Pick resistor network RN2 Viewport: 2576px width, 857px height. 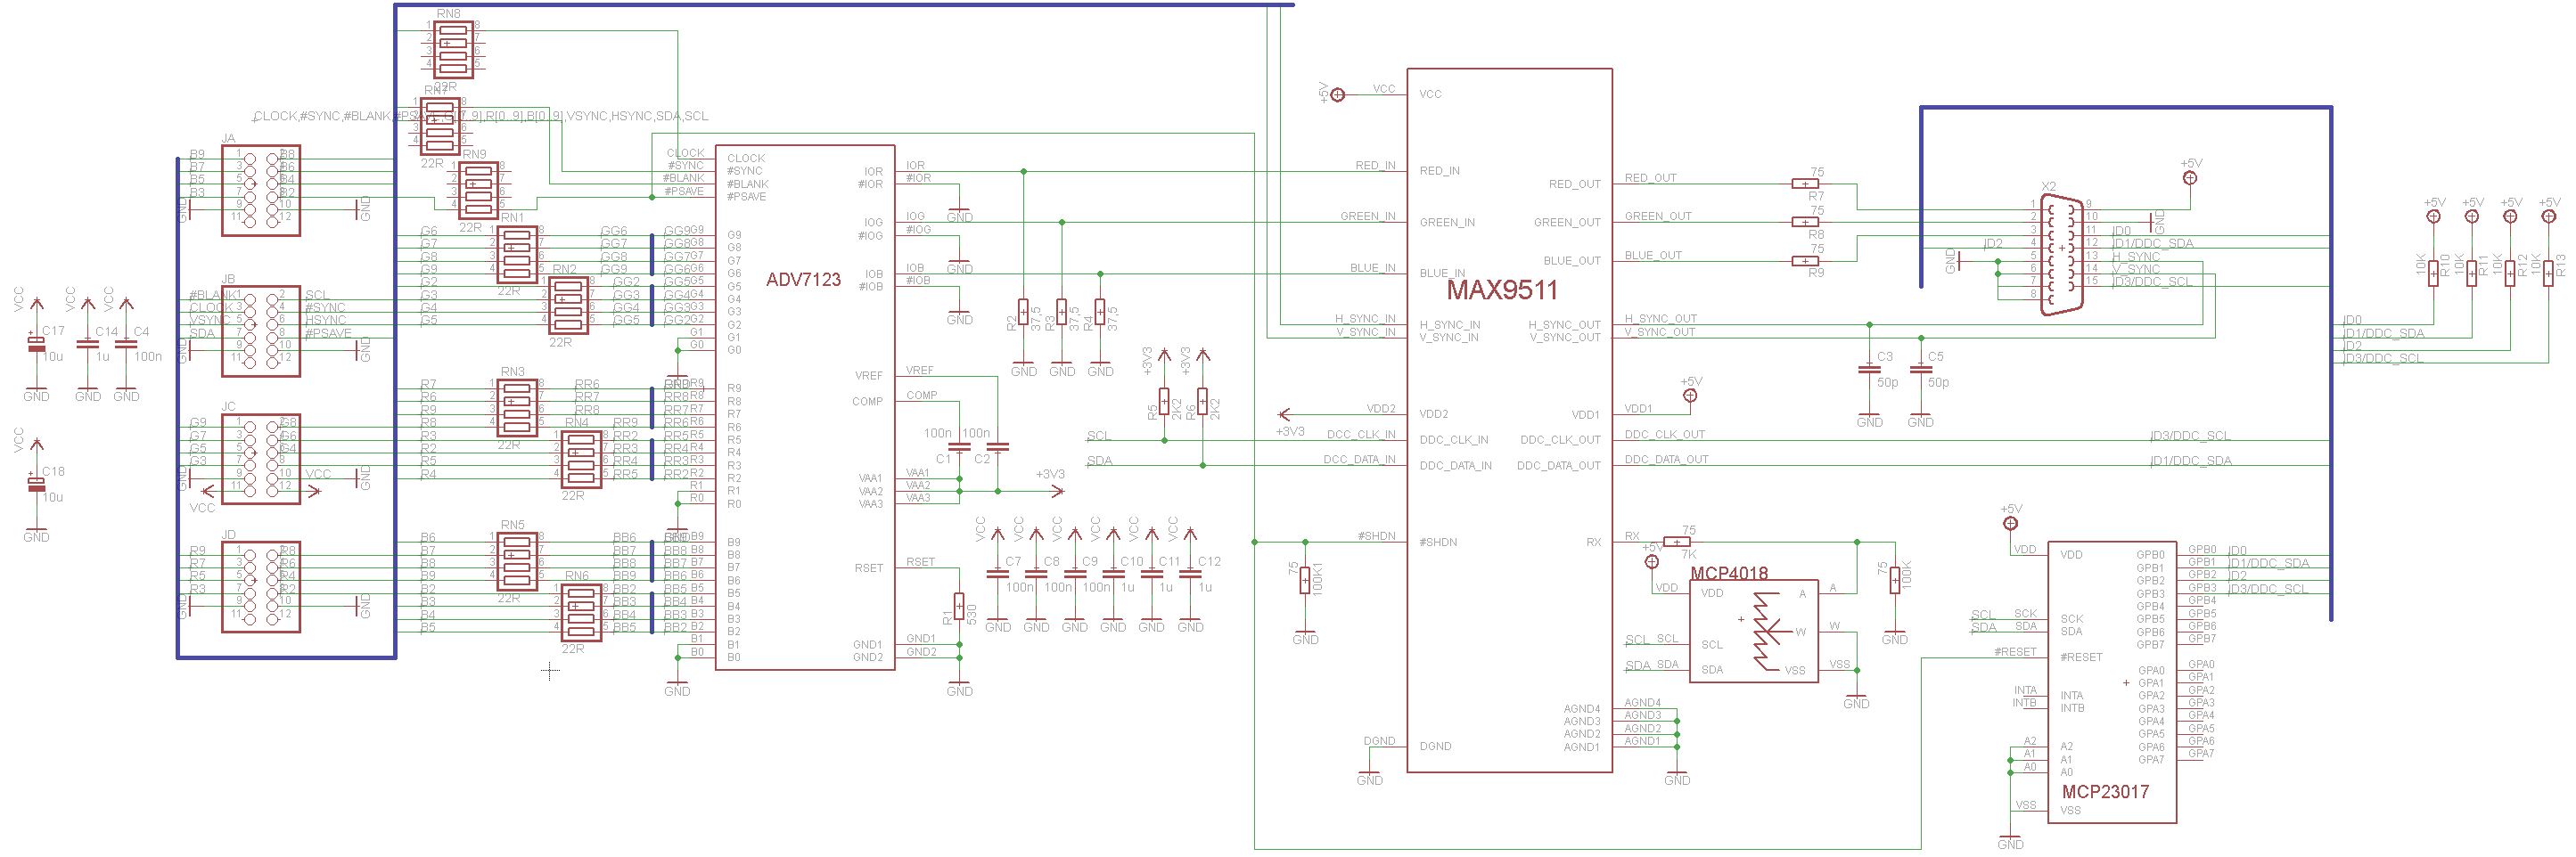click(x=567, y=306)
